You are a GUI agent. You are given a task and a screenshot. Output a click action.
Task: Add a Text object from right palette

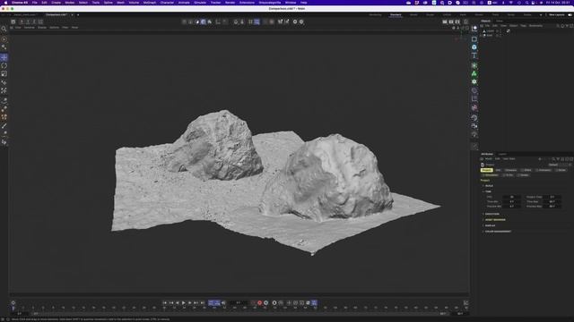tap(474, 55)
